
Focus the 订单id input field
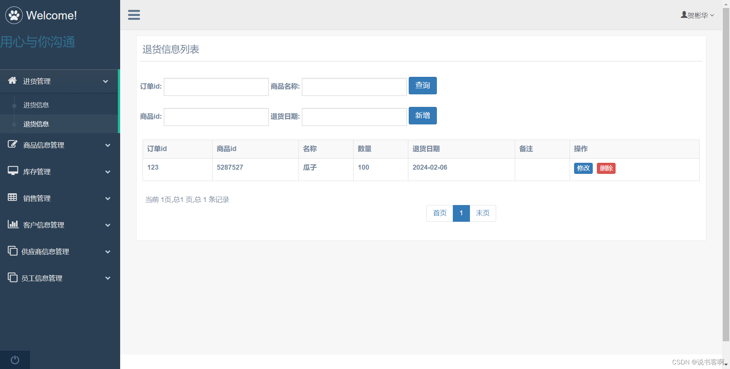[216, 87]
